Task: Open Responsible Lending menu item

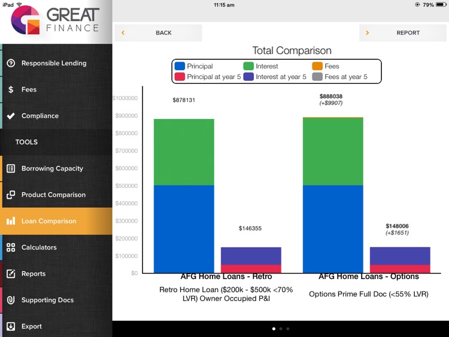Action: (x=56, y=63)
